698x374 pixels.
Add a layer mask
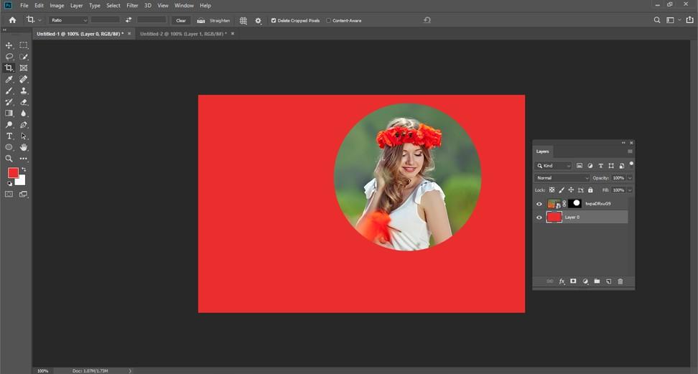[x=573, y=281]
